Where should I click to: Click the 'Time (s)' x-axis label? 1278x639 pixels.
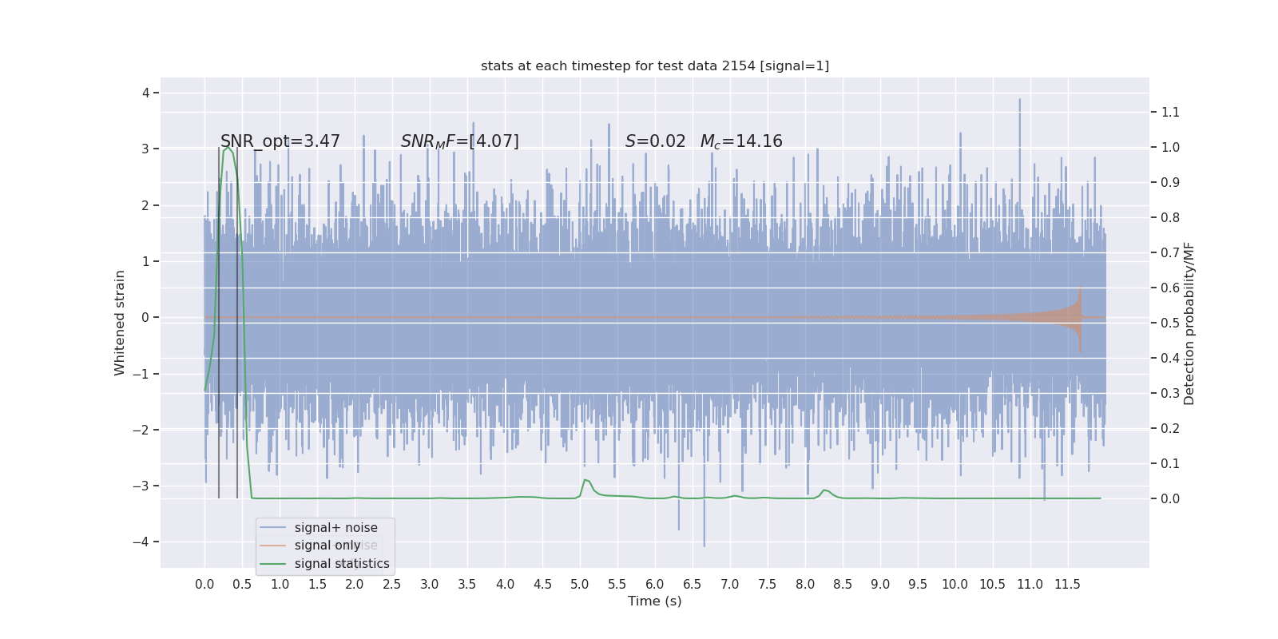click(655, 601)
